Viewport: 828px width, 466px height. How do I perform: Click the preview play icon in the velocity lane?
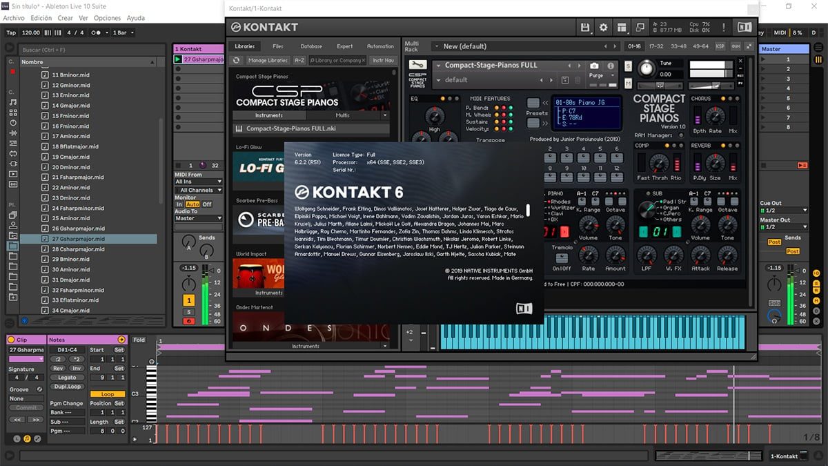tap(135, 439)
